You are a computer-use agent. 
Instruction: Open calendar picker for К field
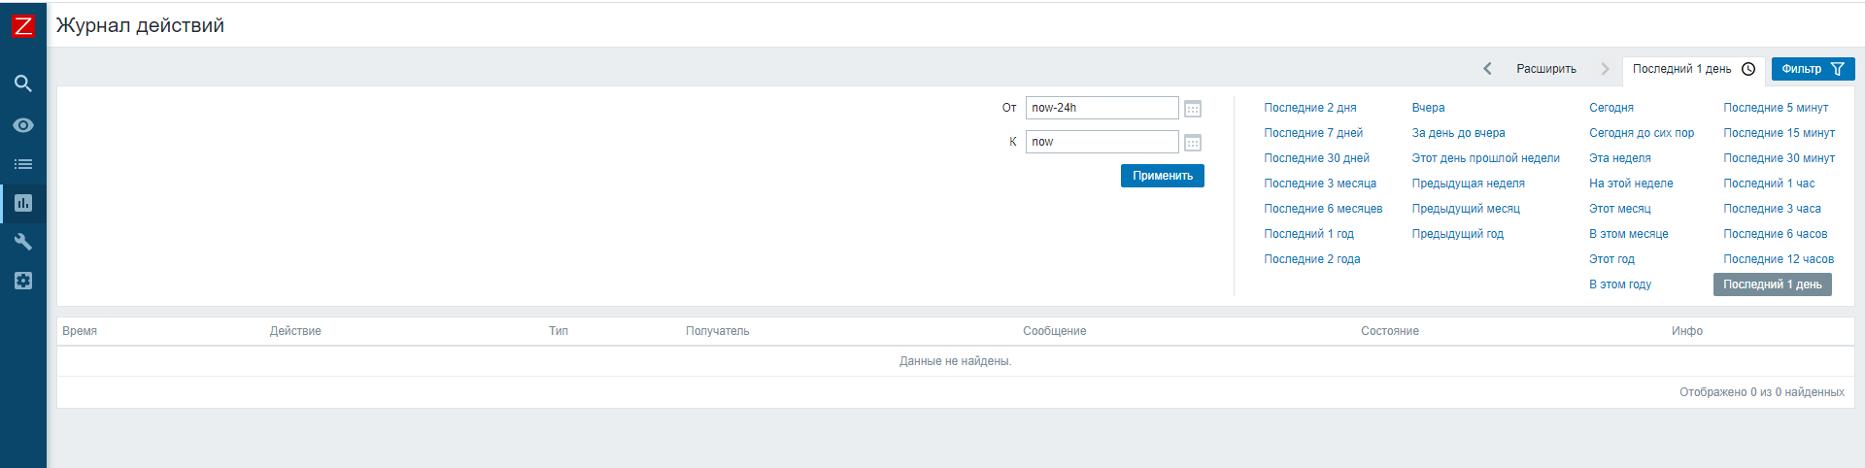click(x=1193, y=143)
